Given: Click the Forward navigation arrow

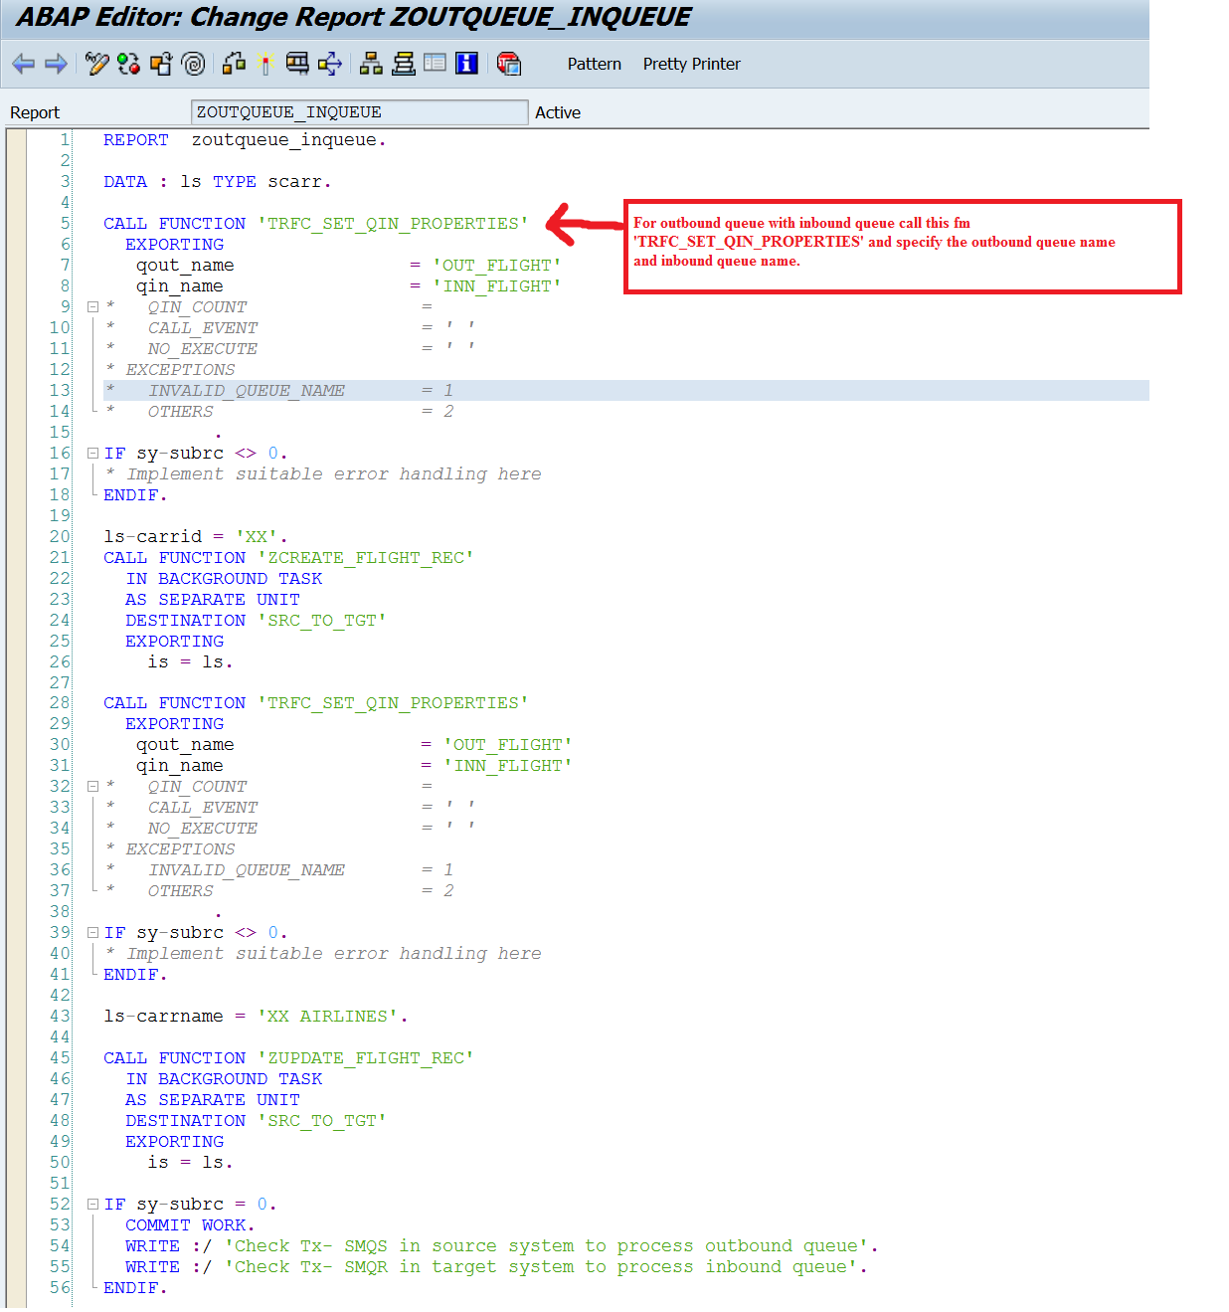Looking at the screenshot, I should click(57, 64).
